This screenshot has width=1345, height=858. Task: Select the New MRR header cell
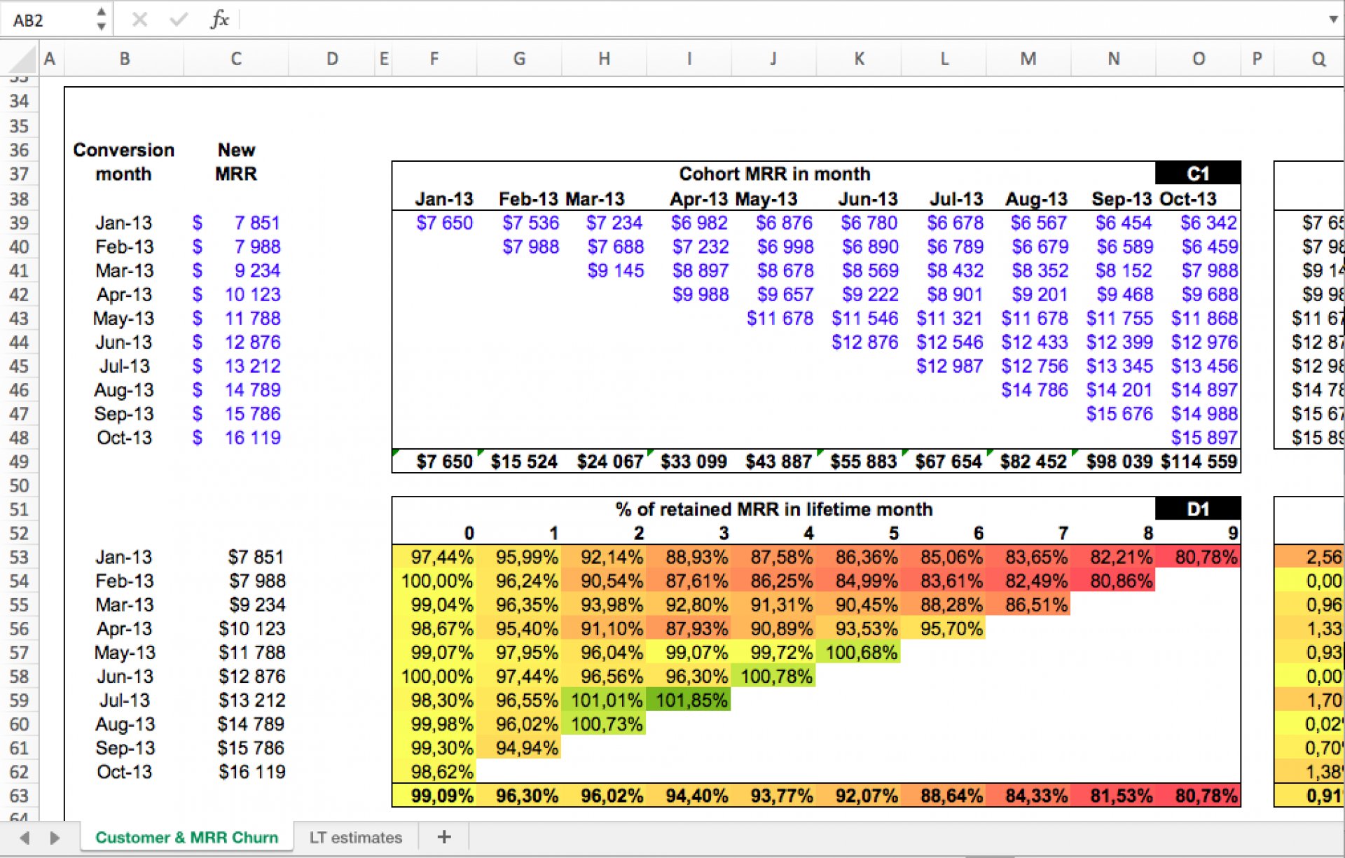click(x=236, y=162)
